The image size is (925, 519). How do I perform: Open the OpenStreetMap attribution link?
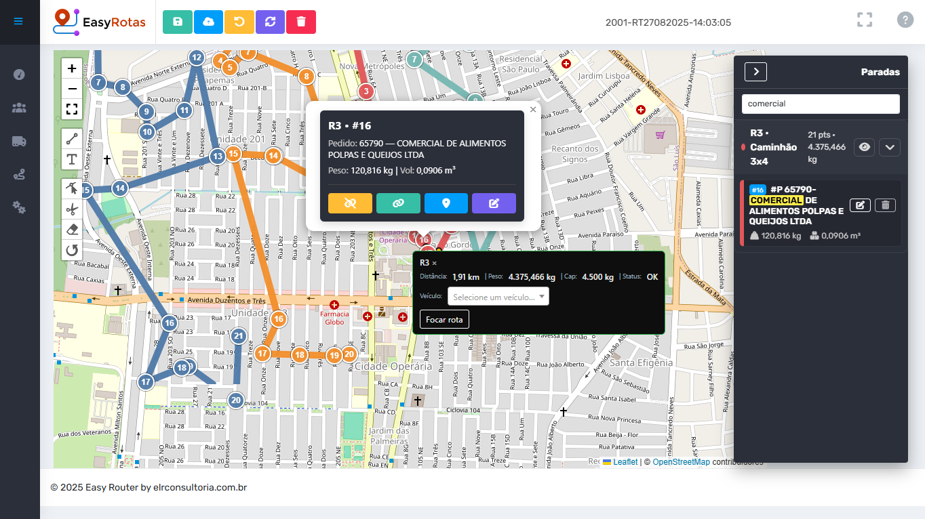coord(681,462)
